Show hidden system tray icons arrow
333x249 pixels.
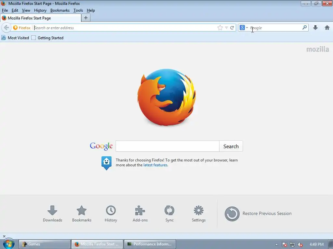276,244
